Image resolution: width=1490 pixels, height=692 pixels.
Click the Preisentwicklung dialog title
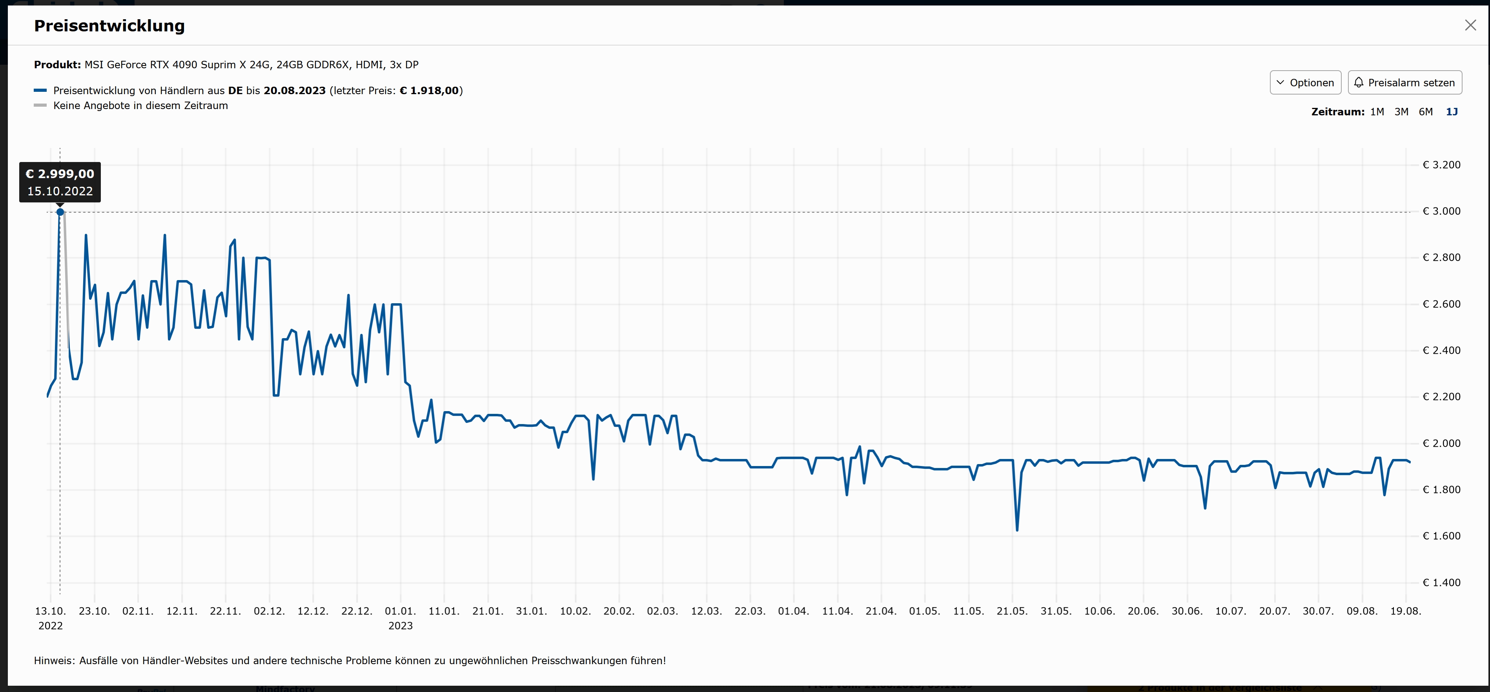click(109, 26)
